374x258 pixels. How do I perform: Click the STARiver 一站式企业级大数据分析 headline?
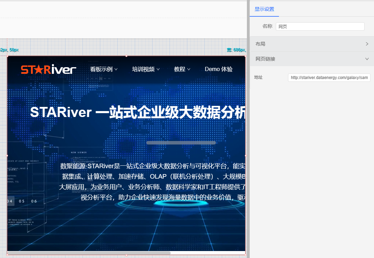coord(138,112)
